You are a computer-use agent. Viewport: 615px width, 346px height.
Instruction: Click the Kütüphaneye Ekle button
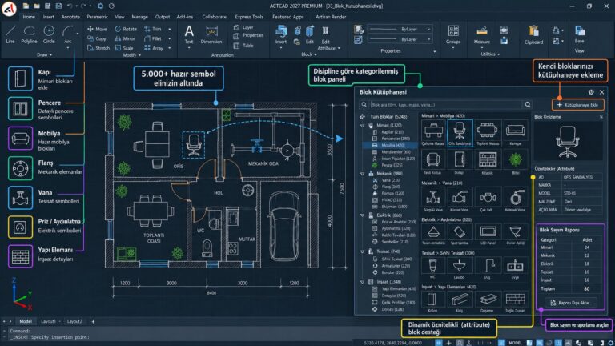coord(577,105)
